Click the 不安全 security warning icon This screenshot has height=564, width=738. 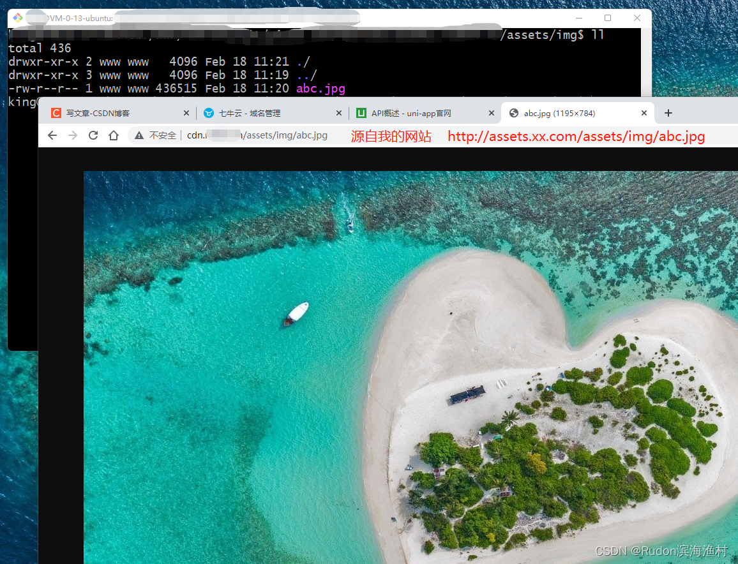[x=139, y=135]
